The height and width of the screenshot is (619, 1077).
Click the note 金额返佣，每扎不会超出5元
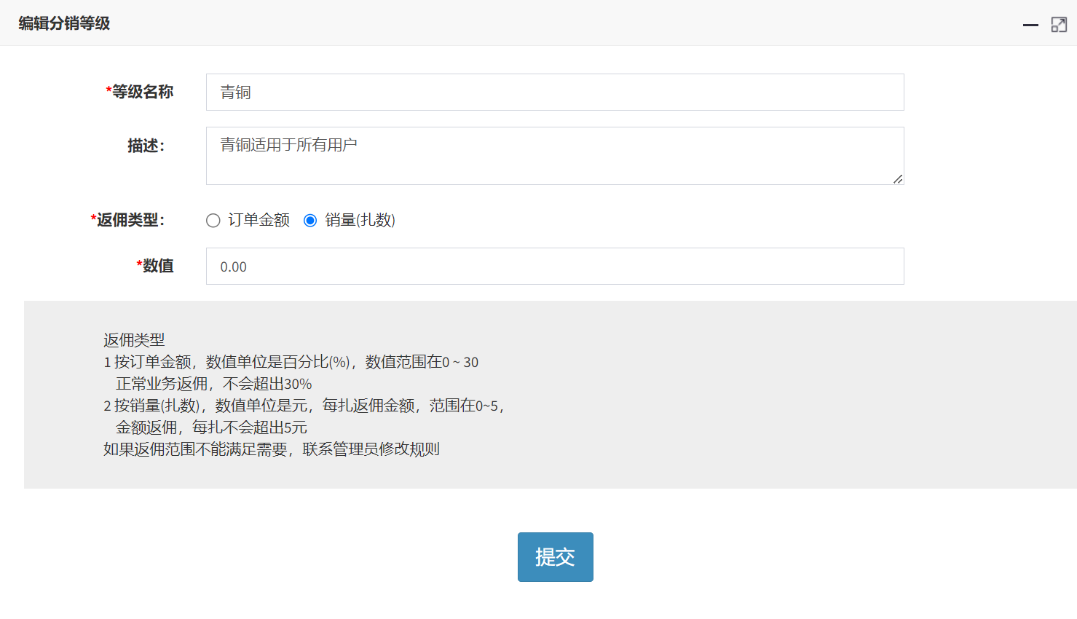[x=211, y=427]
